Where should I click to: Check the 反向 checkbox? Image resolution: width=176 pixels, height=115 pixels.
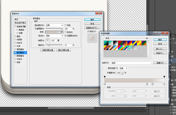coord(65,32)
